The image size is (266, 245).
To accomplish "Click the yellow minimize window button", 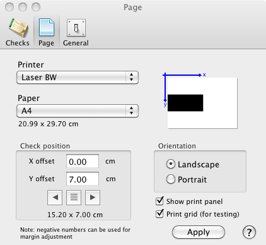I will coord(23,7).
